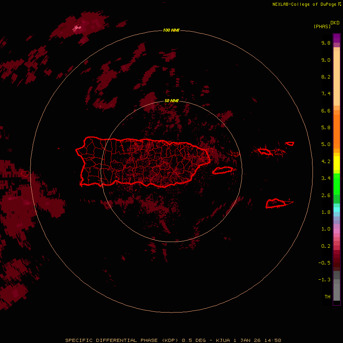Click the St. Thomas island outline to the east

(264, 151)
